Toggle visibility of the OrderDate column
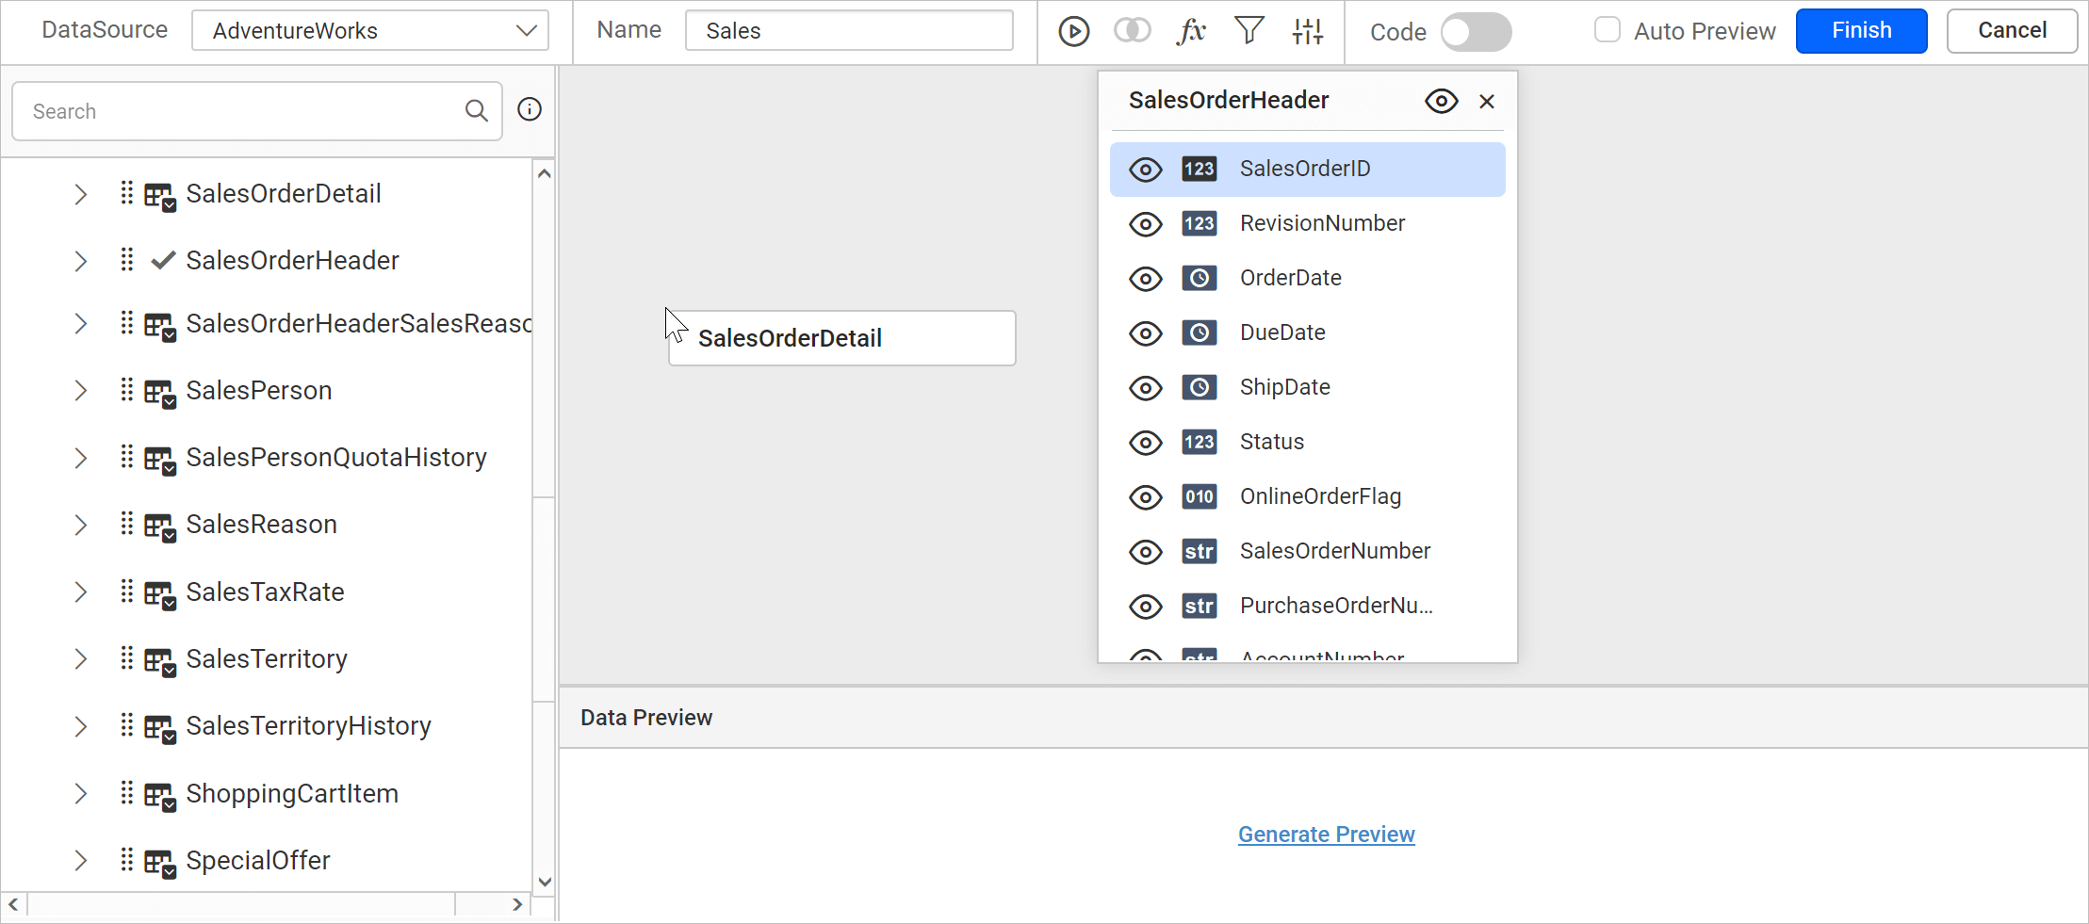This screenshot has height=924, width=2089. 1146,279
